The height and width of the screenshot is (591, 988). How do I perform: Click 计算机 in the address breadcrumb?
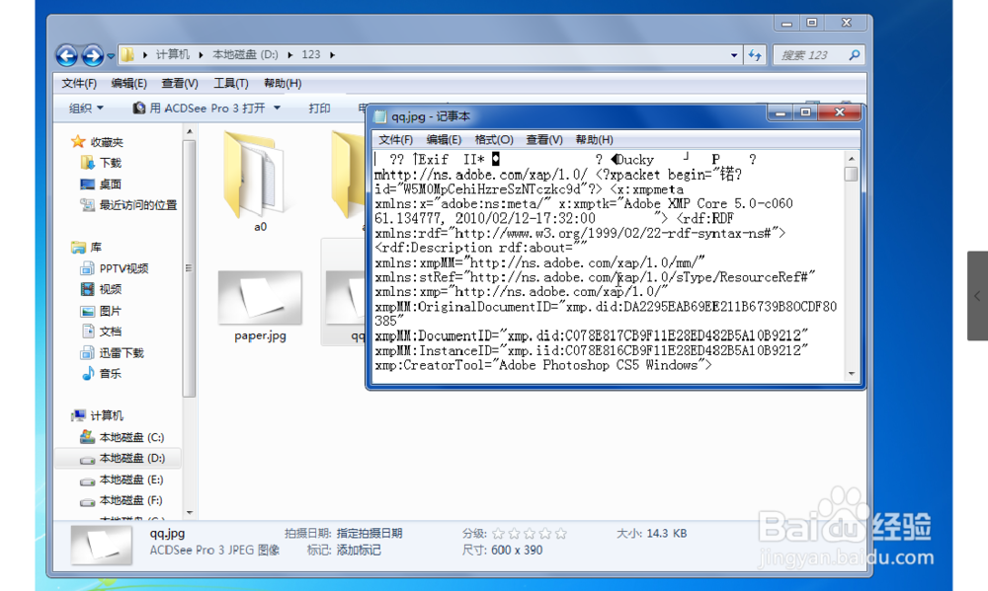(173, 54)
